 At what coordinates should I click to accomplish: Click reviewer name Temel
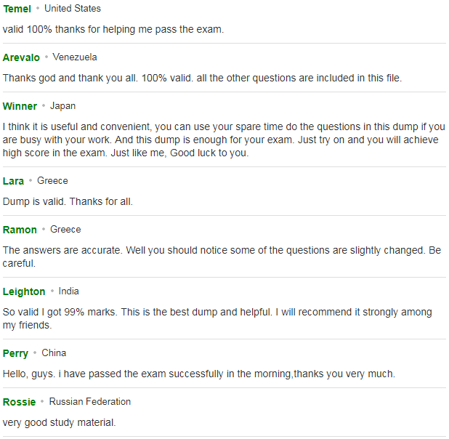[17, 9]
